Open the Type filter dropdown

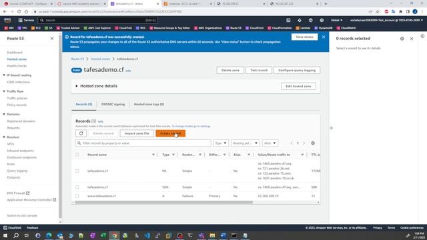(x=221, y=143)
